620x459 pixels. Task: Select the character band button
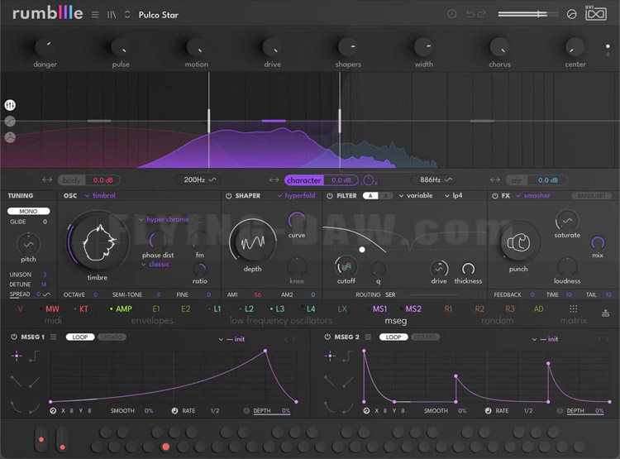tap(303, 180)
